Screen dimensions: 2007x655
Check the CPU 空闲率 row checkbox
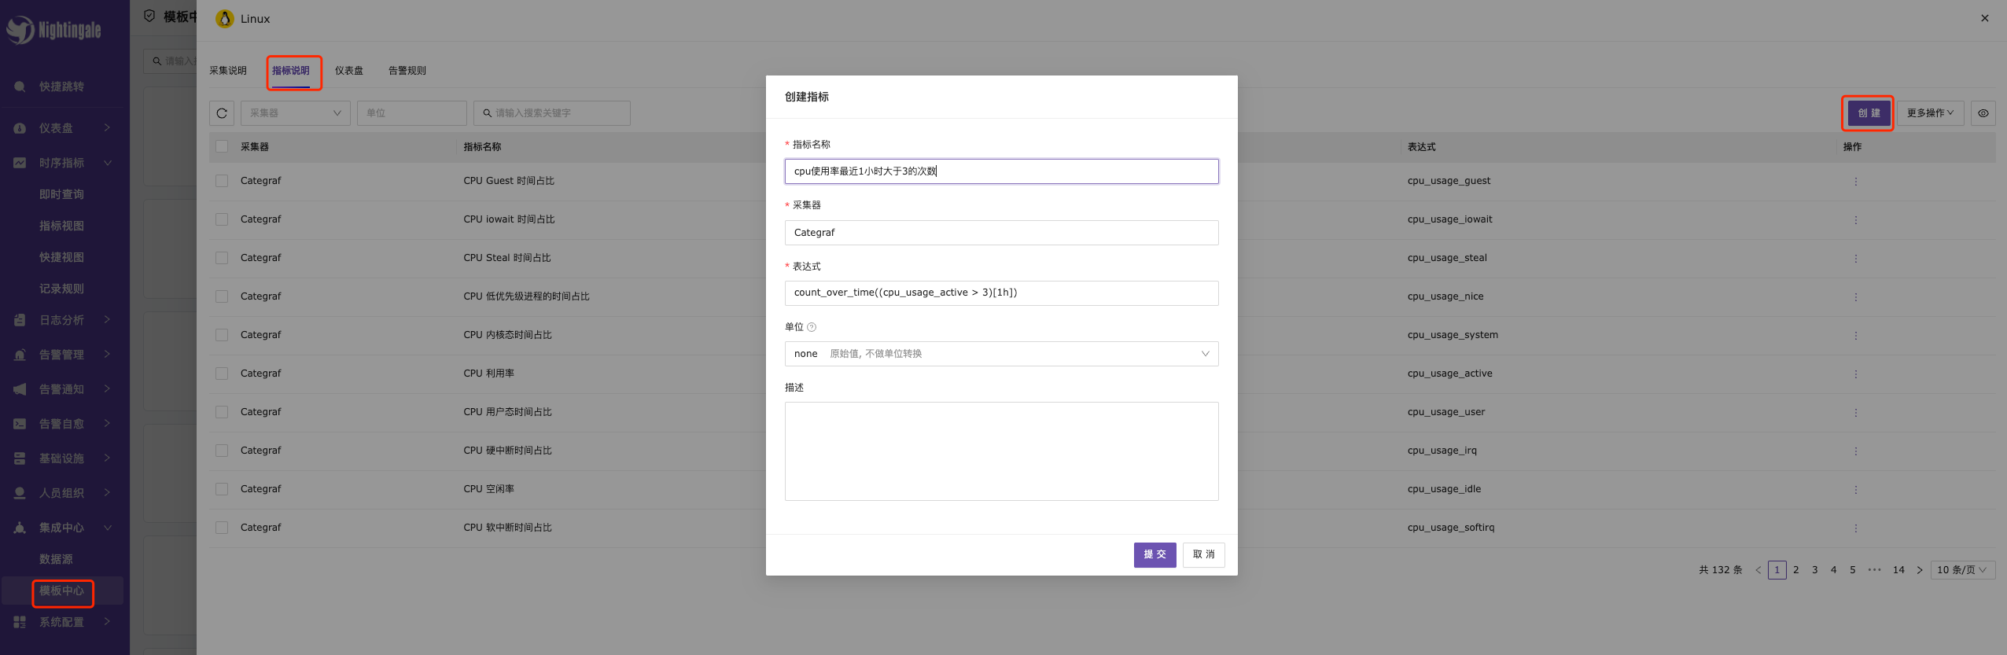tap(222, 489)
